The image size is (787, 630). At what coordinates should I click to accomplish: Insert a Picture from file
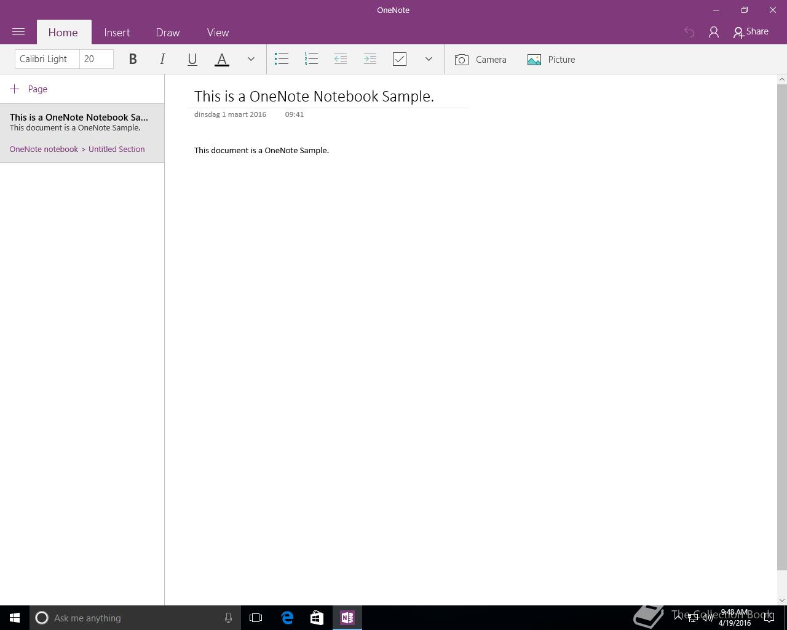552,60
